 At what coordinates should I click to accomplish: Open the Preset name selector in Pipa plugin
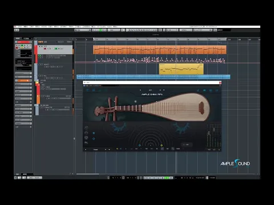95,150
